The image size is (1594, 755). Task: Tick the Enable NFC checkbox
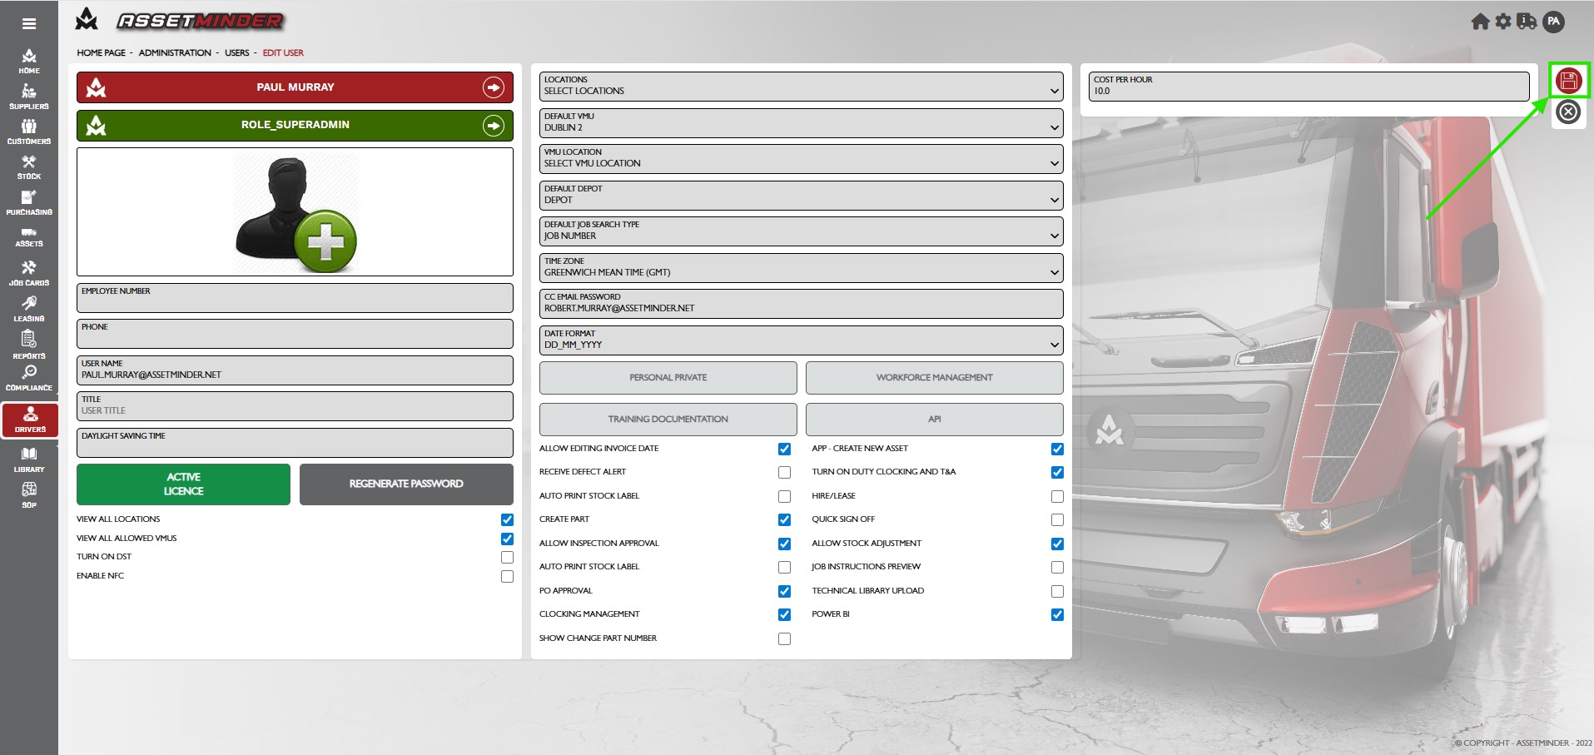coord(507,576)
